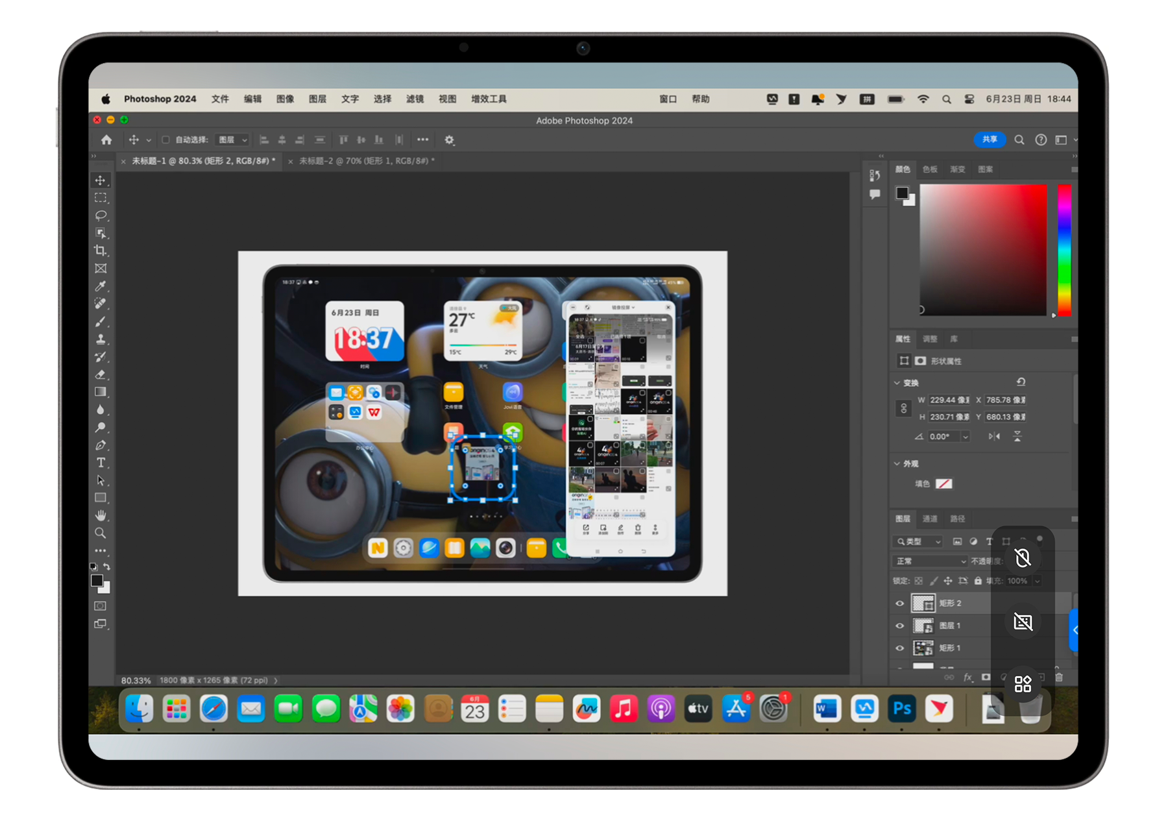
Task: Toggle lock transparent pixels
Action: pos(918,581)
